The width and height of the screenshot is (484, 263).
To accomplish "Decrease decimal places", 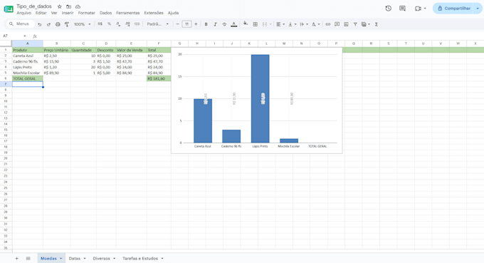I will tap(118, 24).
